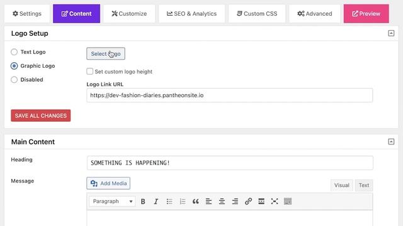Screen dimensions: 403x226
Task: Toggle bold formatting in the Message editor
Action: click(143, 202)
